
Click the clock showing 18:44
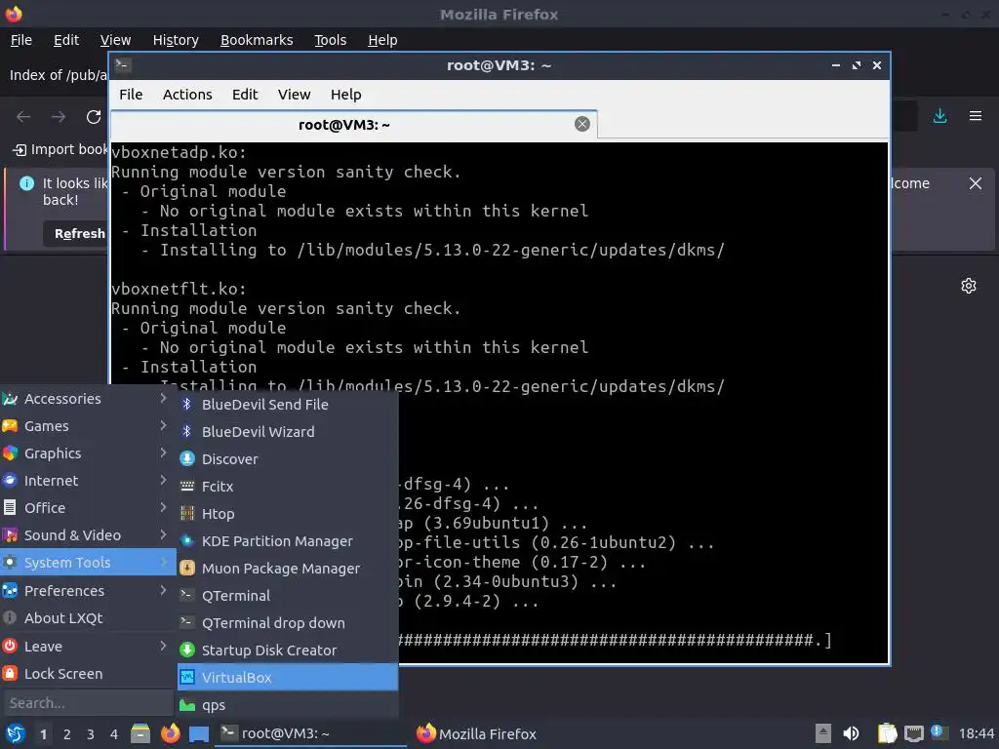(976, 733)
